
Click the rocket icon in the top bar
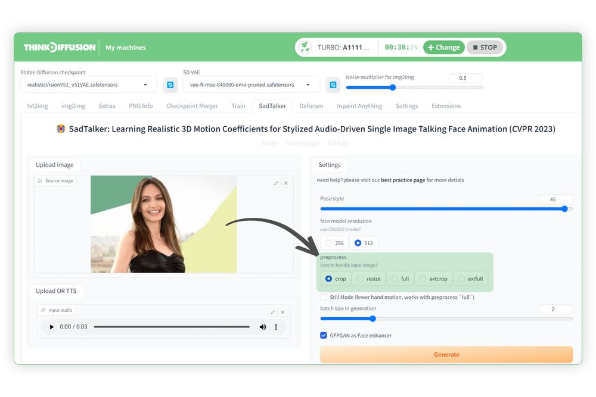point(305,47)
